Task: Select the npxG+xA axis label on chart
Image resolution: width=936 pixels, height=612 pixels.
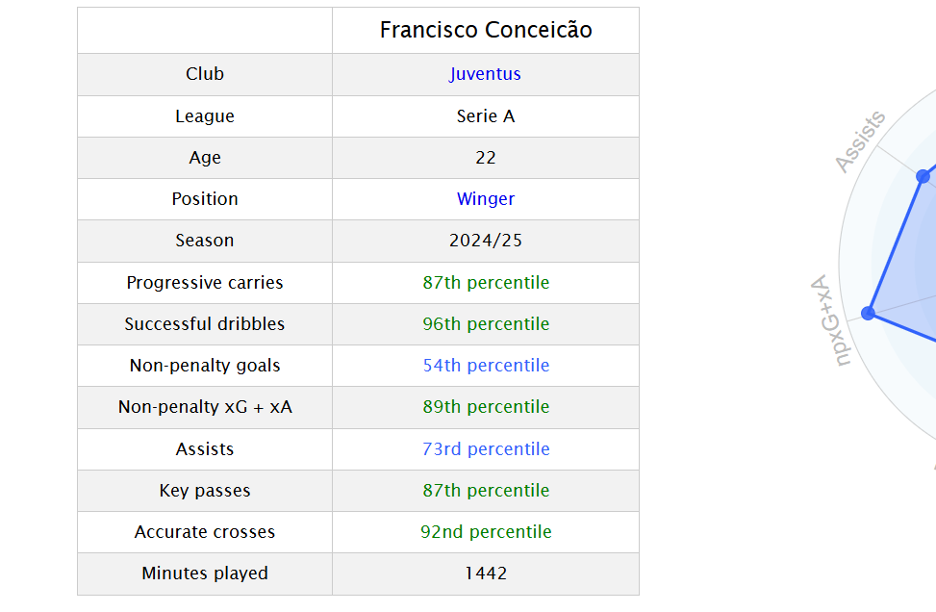Action: click(828, 320)
